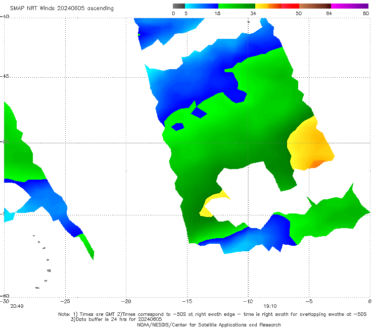Viewport: 374px width, 328px height.
Task: Select the latitude label '-60'
Action: (x=5, y=296)
